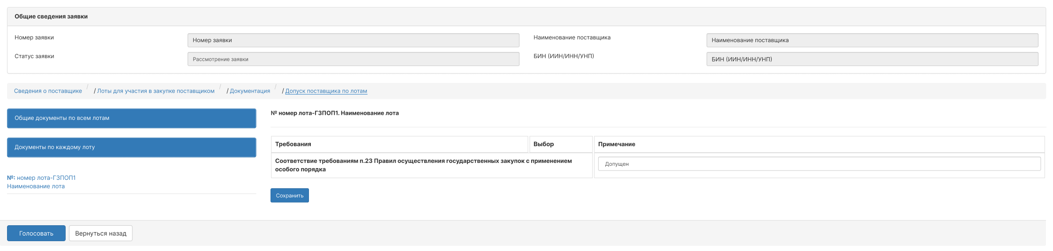
Task: Click the Наименование поставщика label text
Action: point(572,37)
